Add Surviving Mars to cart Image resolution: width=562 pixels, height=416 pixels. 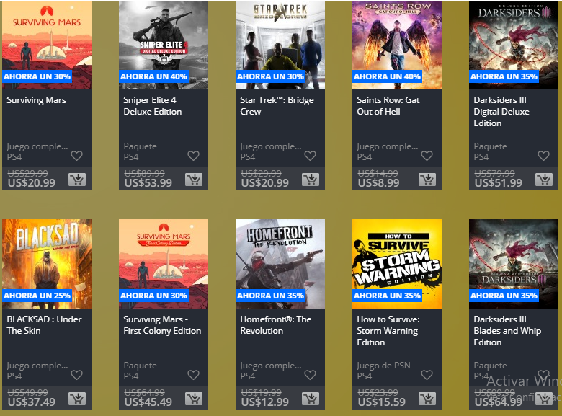(77, 180)
